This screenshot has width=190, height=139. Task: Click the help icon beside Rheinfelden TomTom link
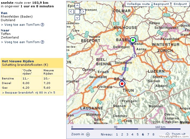[x=42, y=25]
